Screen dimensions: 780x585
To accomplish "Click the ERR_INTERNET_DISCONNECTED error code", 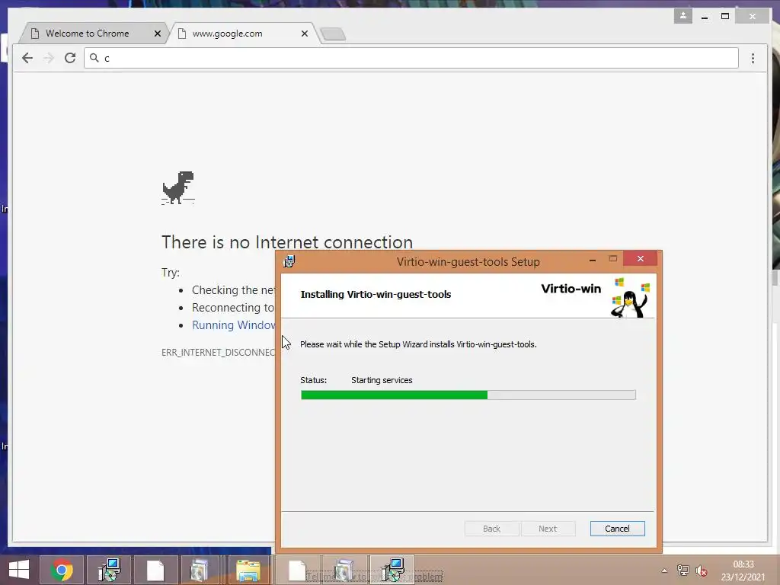I will (218, 352).
